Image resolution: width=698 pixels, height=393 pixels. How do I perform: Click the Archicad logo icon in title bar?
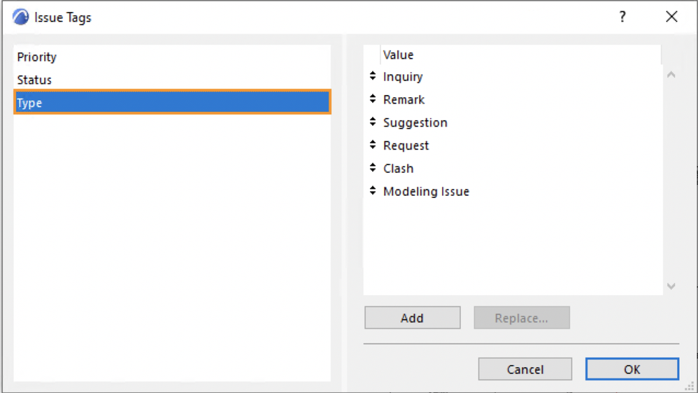(20, 17)
